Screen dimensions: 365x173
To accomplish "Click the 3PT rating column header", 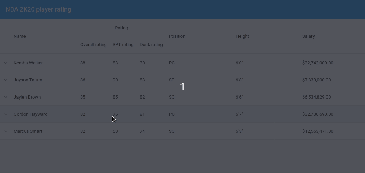I will (x=123, y=45).
